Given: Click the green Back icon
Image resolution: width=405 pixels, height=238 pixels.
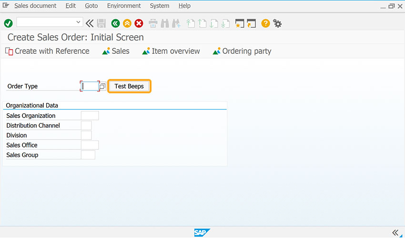Looking at the screenshot, I should click(x=115, y=23).
